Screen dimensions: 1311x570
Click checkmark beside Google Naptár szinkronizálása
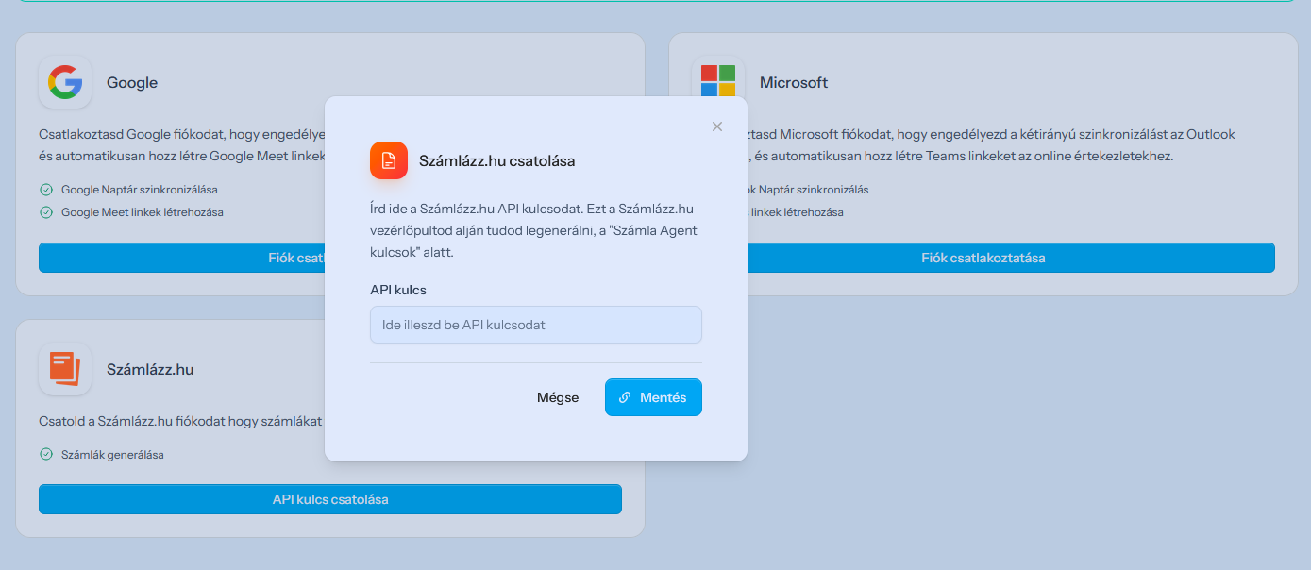coord(46,190)
